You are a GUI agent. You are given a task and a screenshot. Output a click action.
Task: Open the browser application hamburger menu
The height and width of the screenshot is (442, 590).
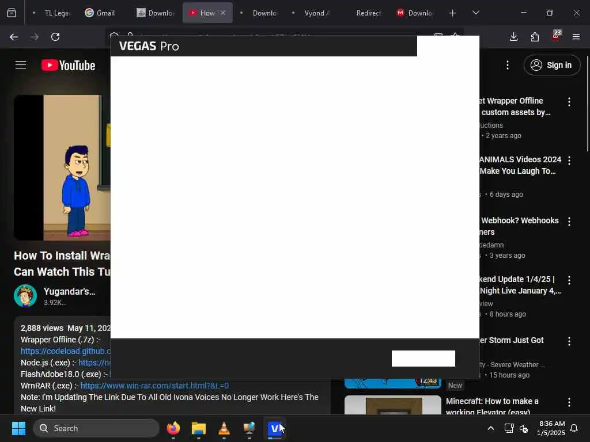tap(576, 37)
